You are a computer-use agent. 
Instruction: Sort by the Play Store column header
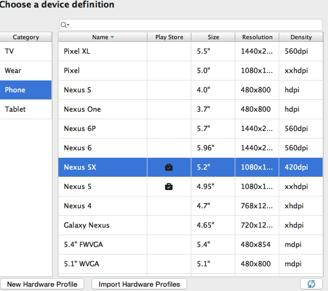tap(169, 37)
